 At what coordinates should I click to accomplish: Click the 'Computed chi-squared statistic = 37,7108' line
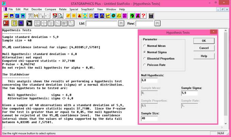38,61
